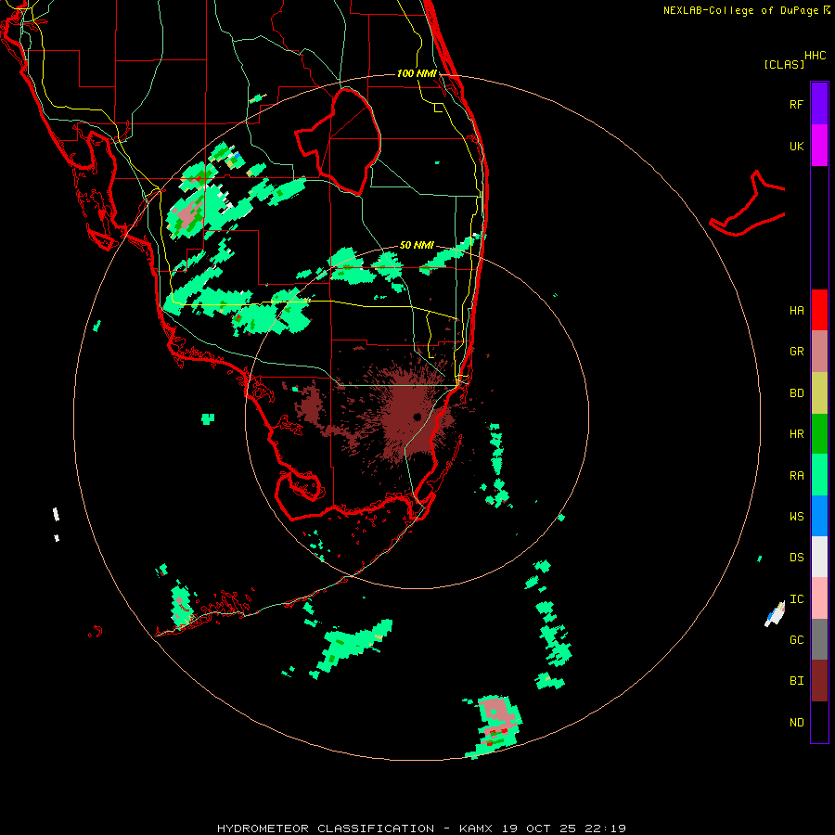Click the GR legend label
The image size is (835, 835).
pyautogui.click(x=796, y=352)
